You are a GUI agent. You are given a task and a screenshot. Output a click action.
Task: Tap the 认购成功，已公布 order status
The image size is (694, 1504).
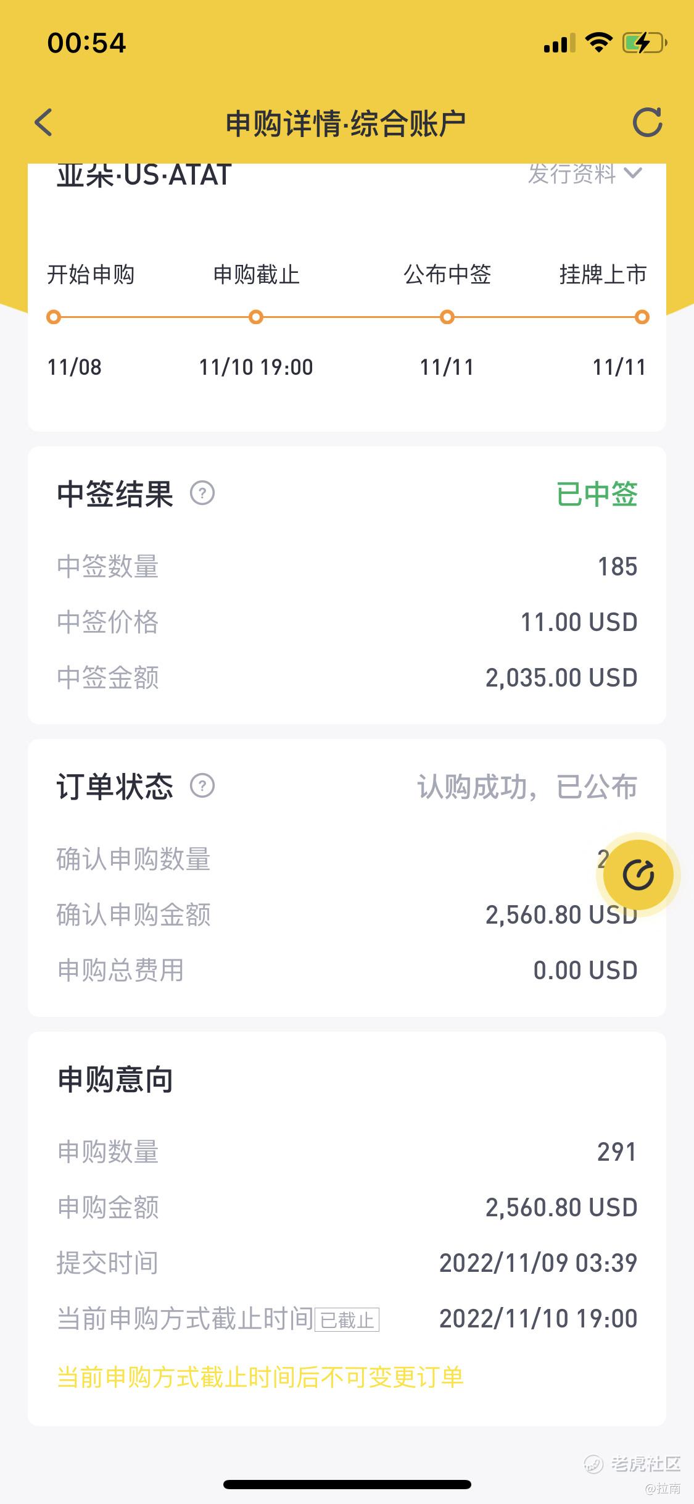tap(527, 787)
